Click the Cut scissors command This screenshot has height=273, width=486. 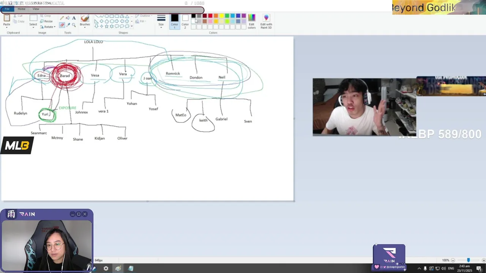[17, 16]
